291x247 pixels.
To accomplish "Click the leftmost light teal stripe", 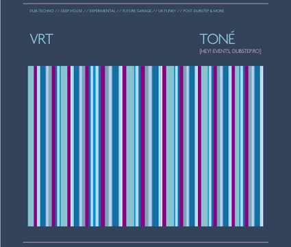I will (31, 146).
